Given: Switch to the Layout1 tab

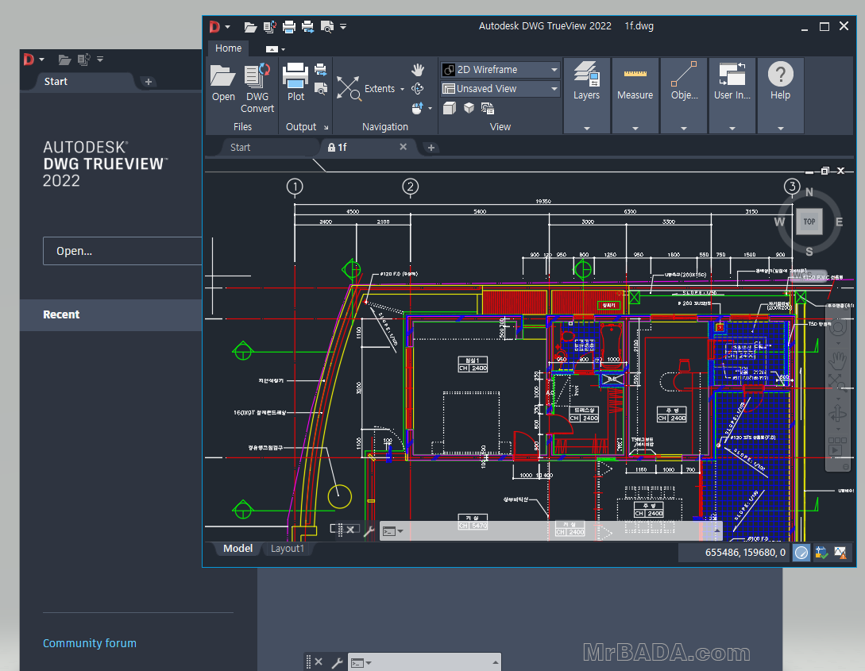Looking at the screenshot, I should (x=287, y=548).
